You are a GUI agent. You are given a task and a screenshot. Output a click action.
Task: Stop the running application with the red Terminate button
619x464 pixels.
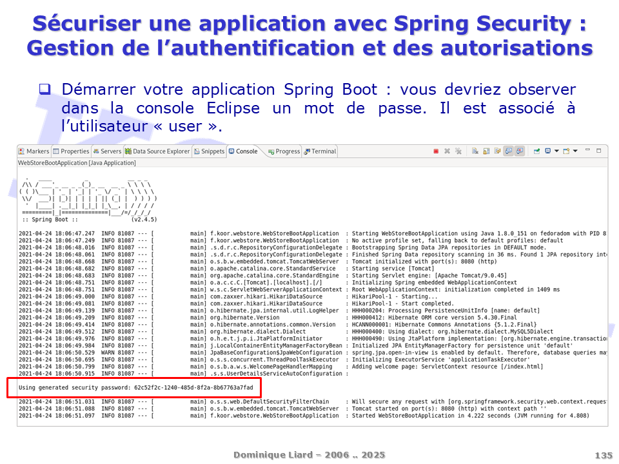[436, 151]
